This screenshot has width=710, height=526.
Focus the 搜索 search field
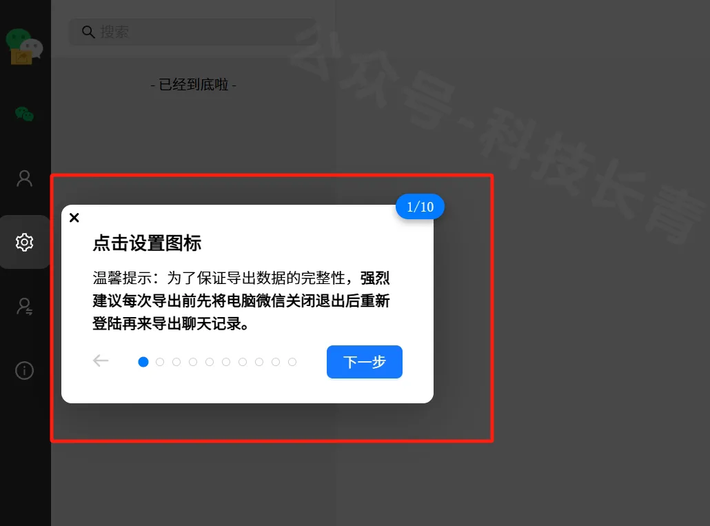pos(192,32)
